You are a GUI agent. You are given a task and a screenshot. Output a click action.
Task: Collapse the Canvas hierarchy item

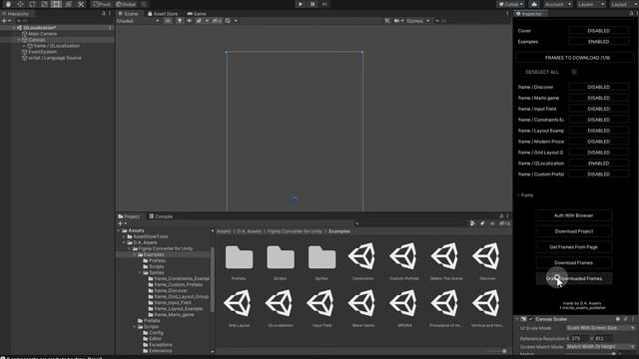[x=19, y=40]
